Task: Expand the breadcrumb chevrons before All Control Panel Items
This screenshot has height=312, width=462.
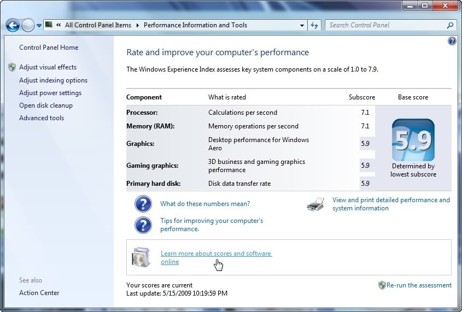Action: click(x=58, y=25)
